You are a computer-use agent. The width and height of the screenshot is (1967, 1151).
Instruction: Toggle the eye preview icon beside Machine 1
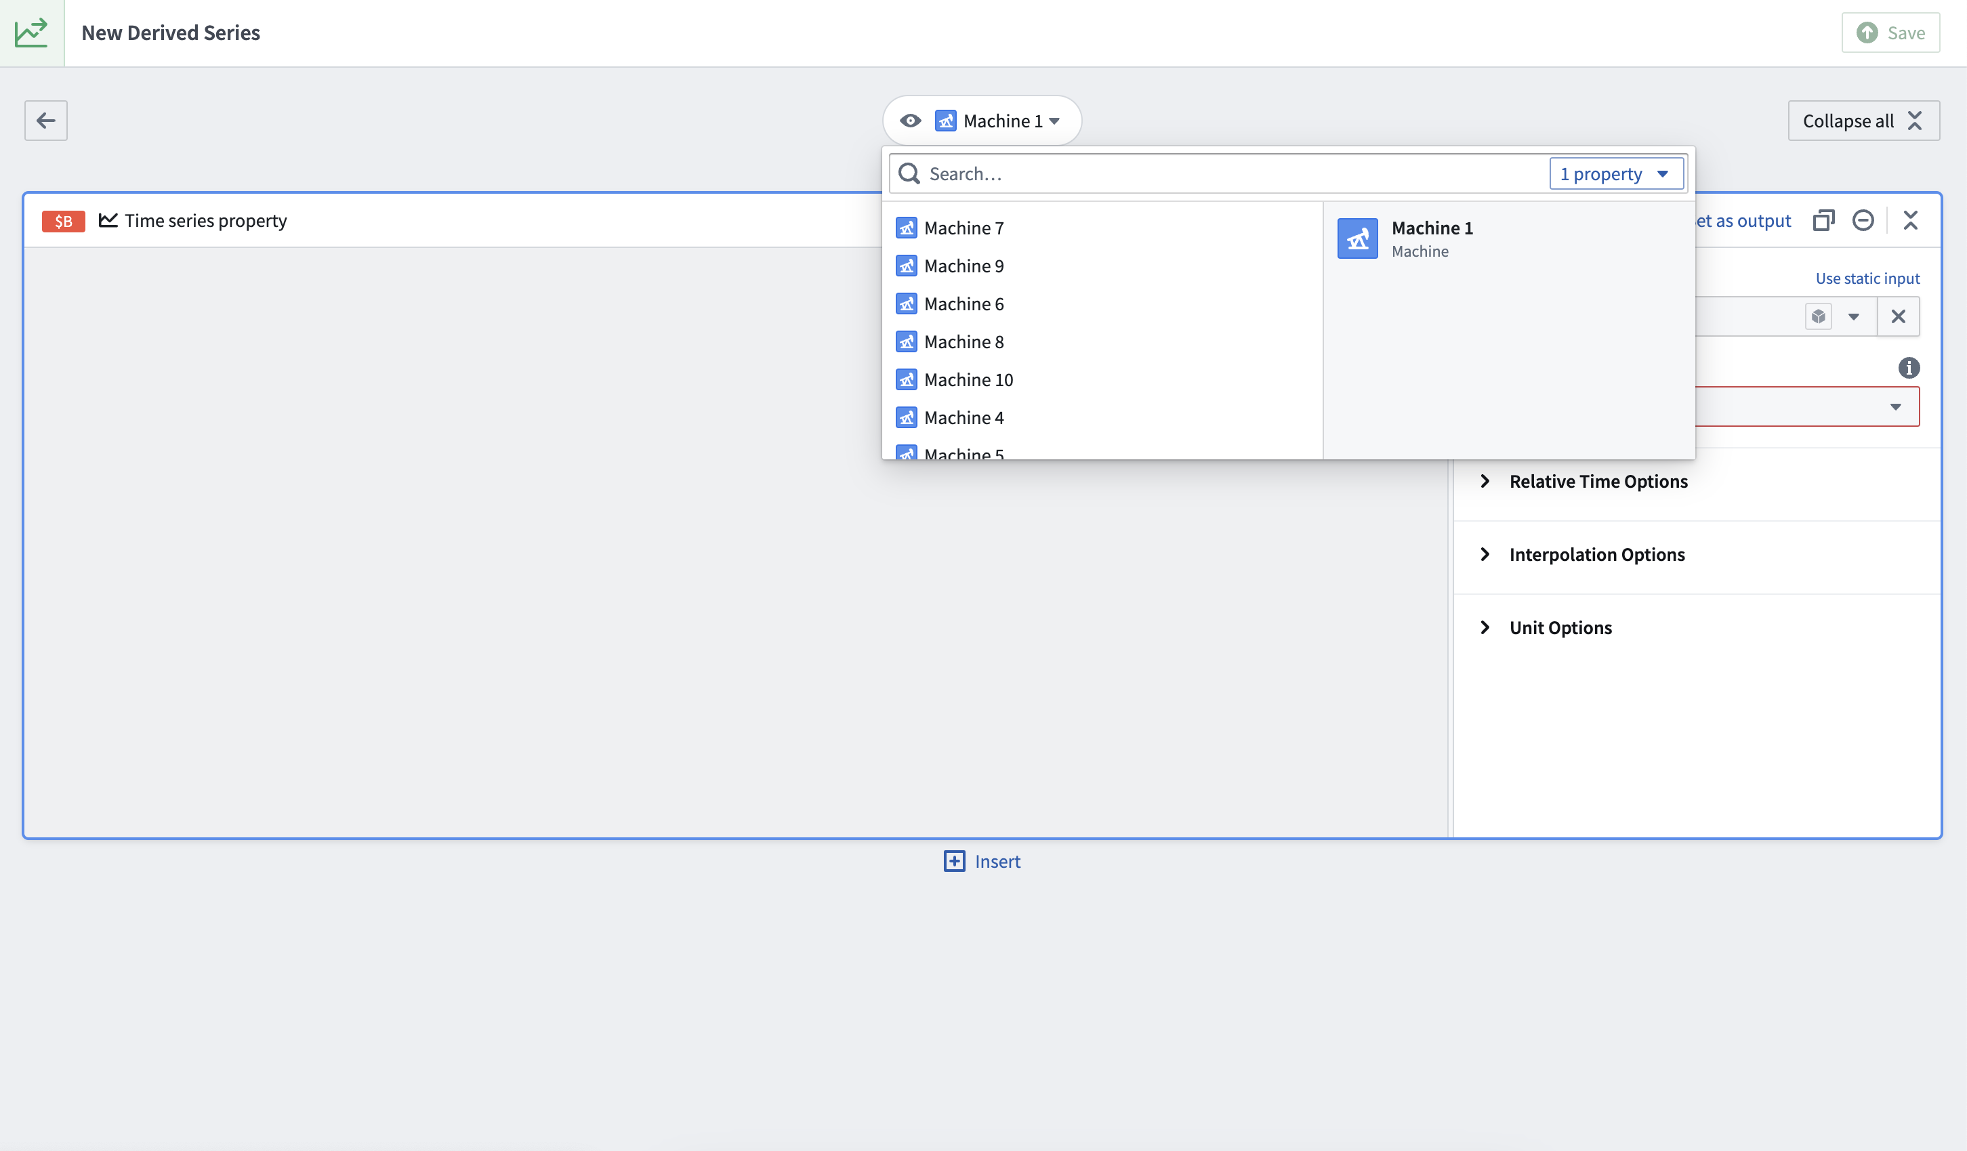(910, 121)
